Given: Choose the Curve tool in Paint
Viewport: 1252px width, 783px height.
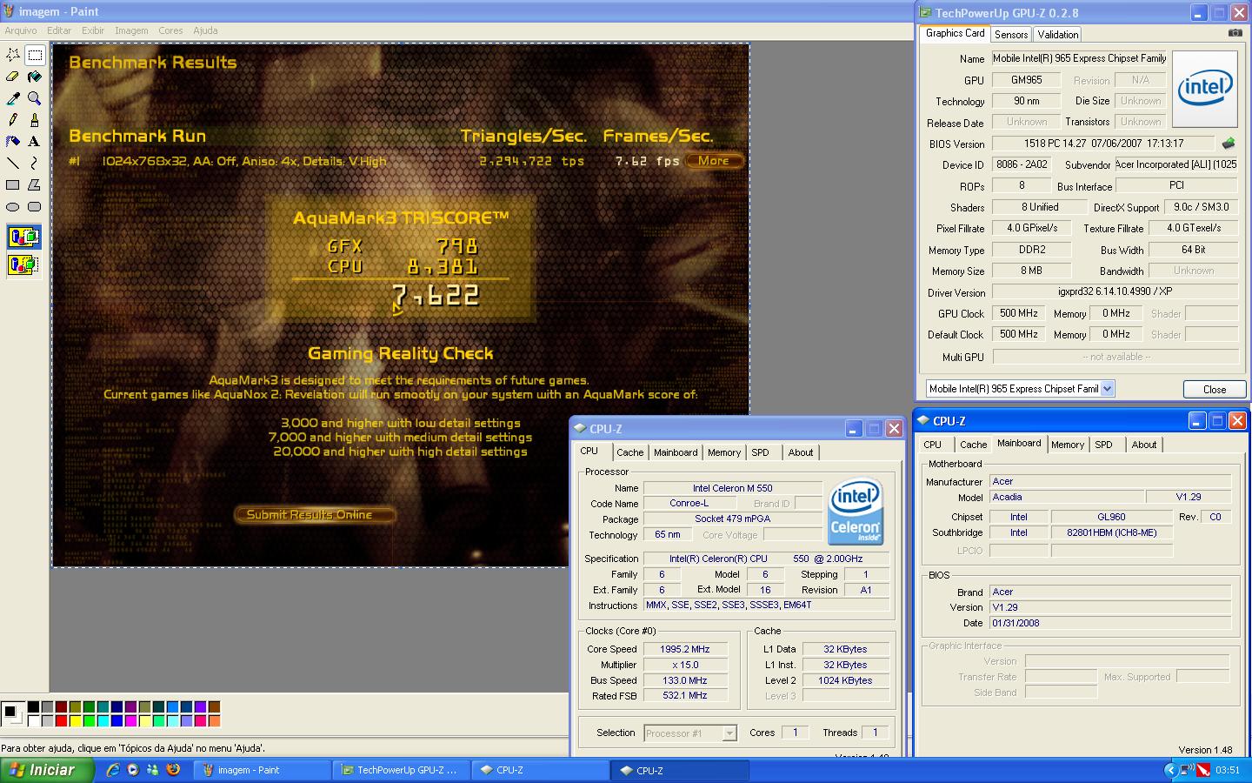Looking at the screenshot, I should click(35, 163).
